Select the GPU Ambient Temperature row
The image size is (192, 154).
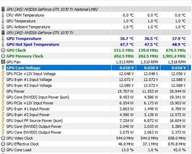pos(96,27)
